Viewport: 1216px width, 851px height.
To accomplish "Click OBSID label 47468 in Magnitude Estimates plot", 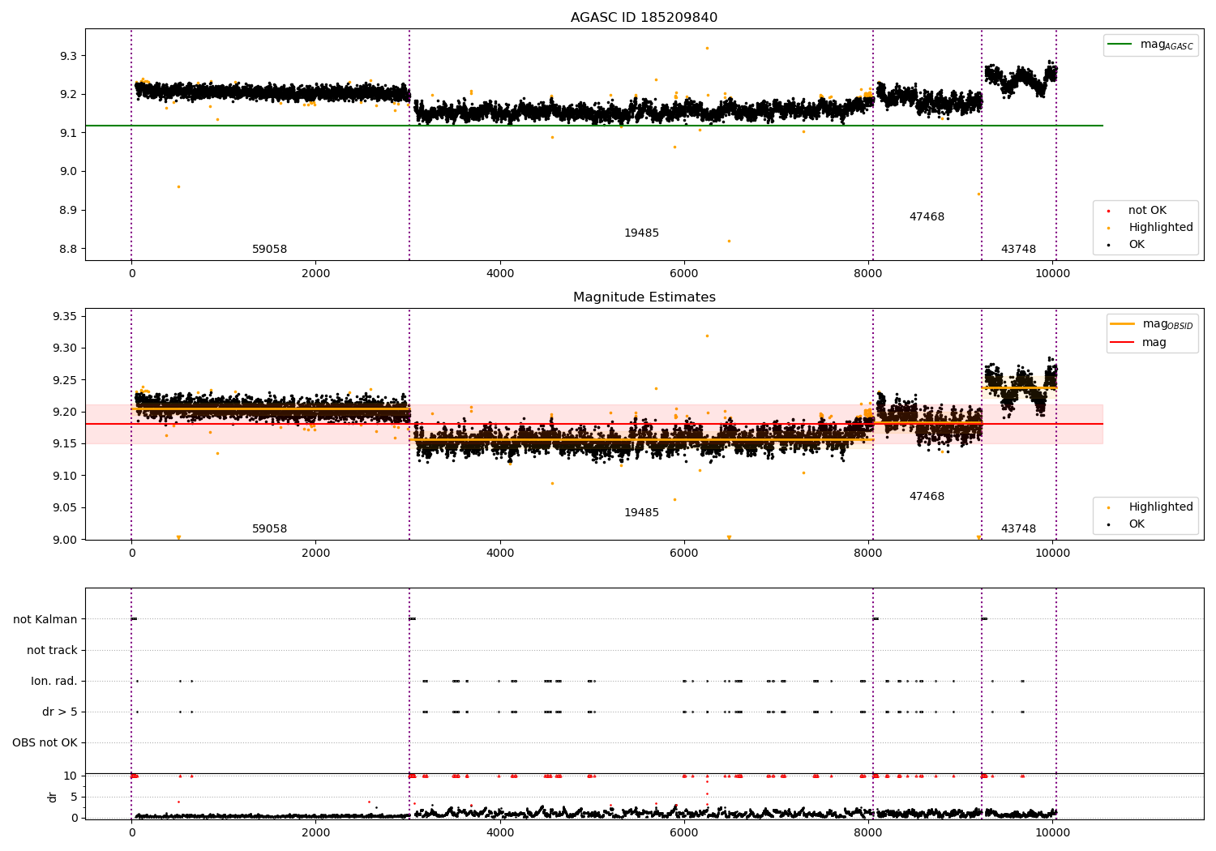I will point(927,497).
